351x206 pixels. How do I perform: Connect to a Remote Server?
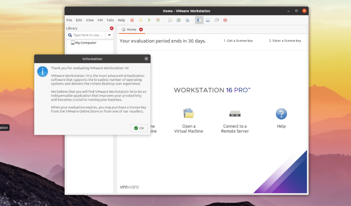(x=234, y=118)
